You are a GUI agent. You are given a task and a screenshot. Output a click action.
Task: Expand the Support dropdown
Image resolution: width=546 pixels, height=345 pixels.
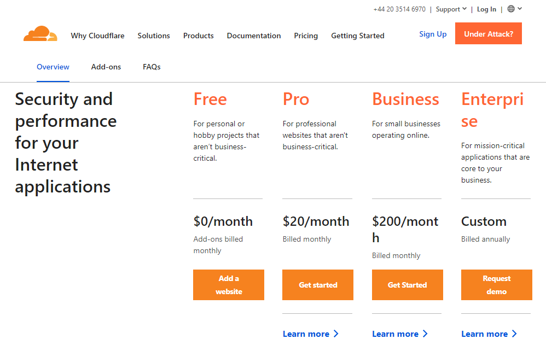click(450, 8)
